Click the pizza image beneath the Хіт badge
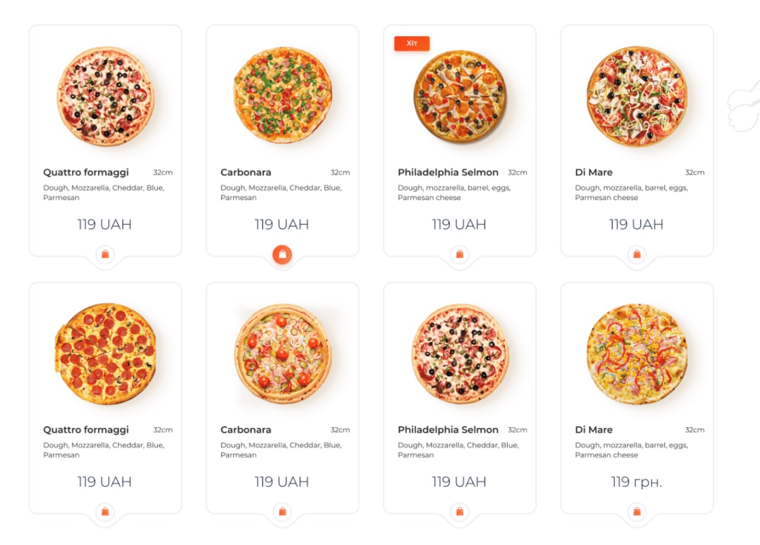The height and width of the screenshot is (545, 760). [460, 97]
